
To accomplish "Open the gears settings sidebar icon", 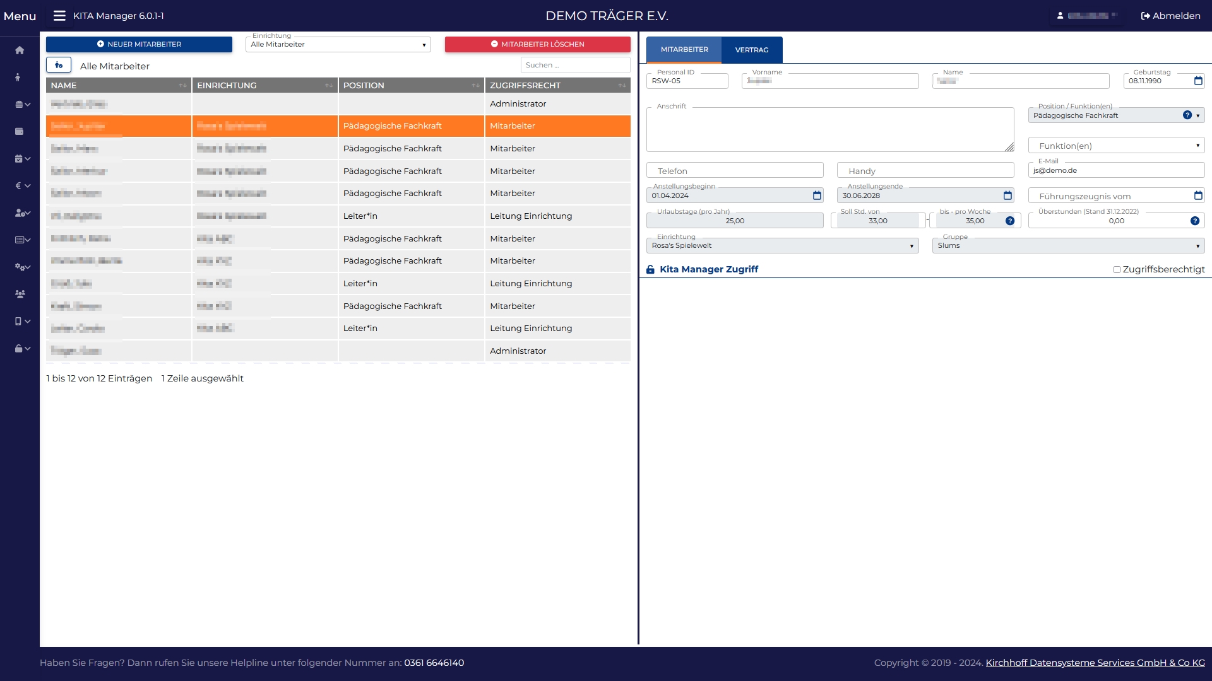I will click(x=22, y=267).
